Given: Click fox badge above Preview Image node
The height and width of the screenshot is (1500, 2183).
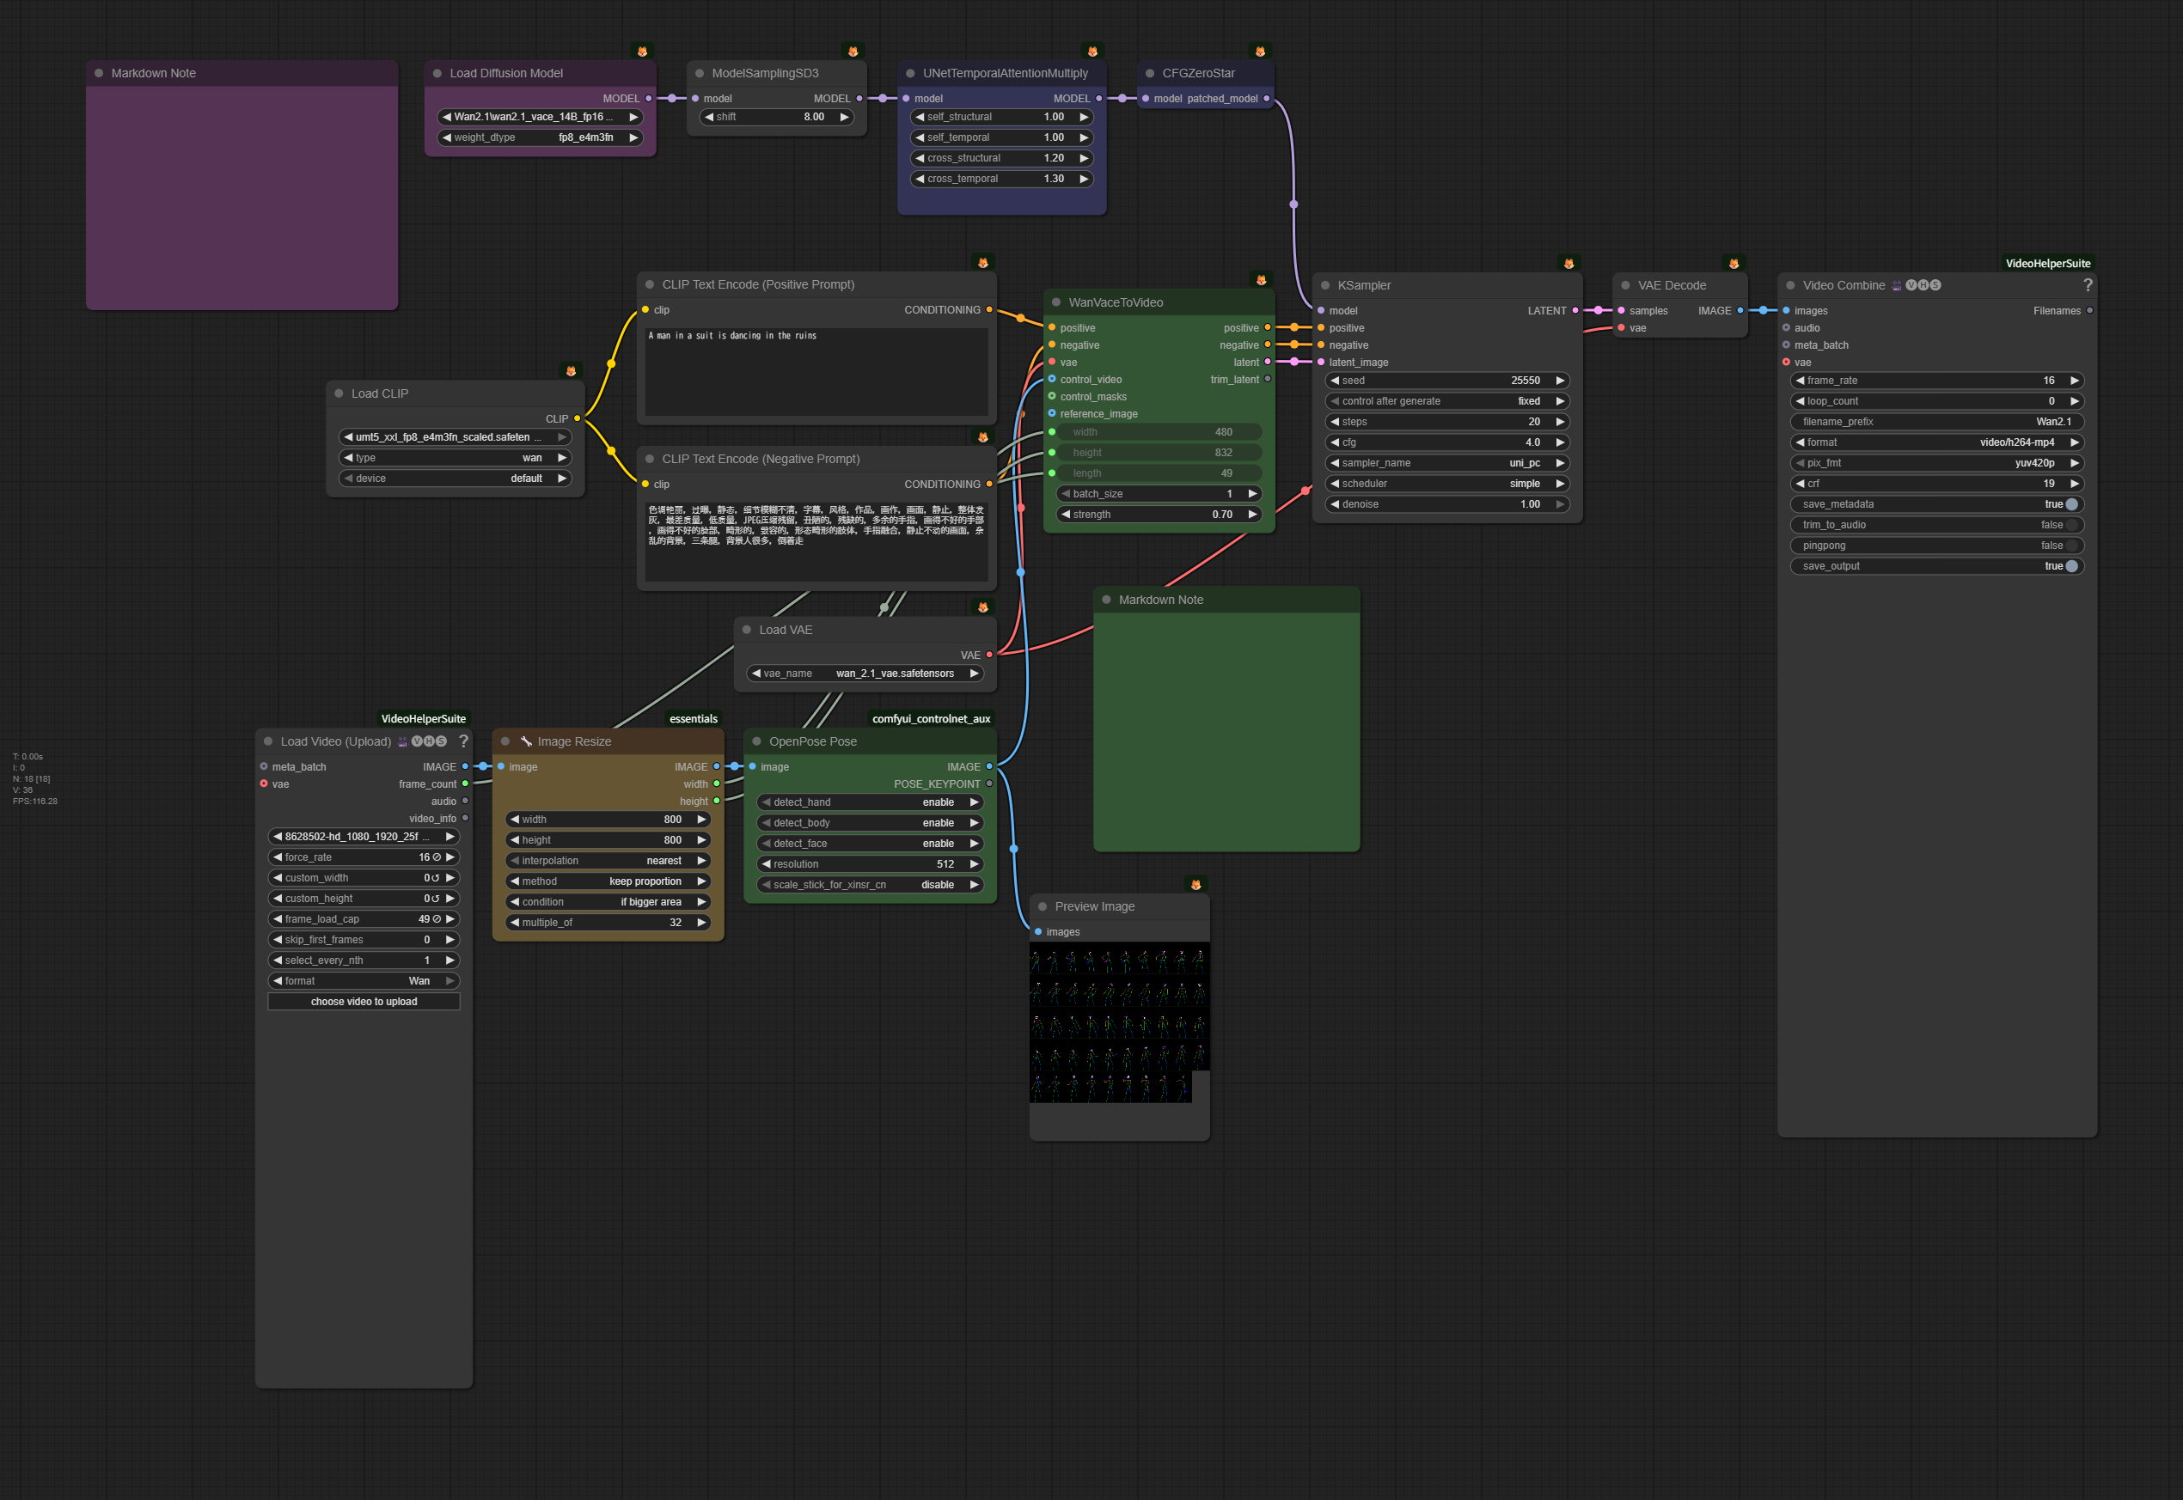Looking at the screenshot, I should [1195, 884].
